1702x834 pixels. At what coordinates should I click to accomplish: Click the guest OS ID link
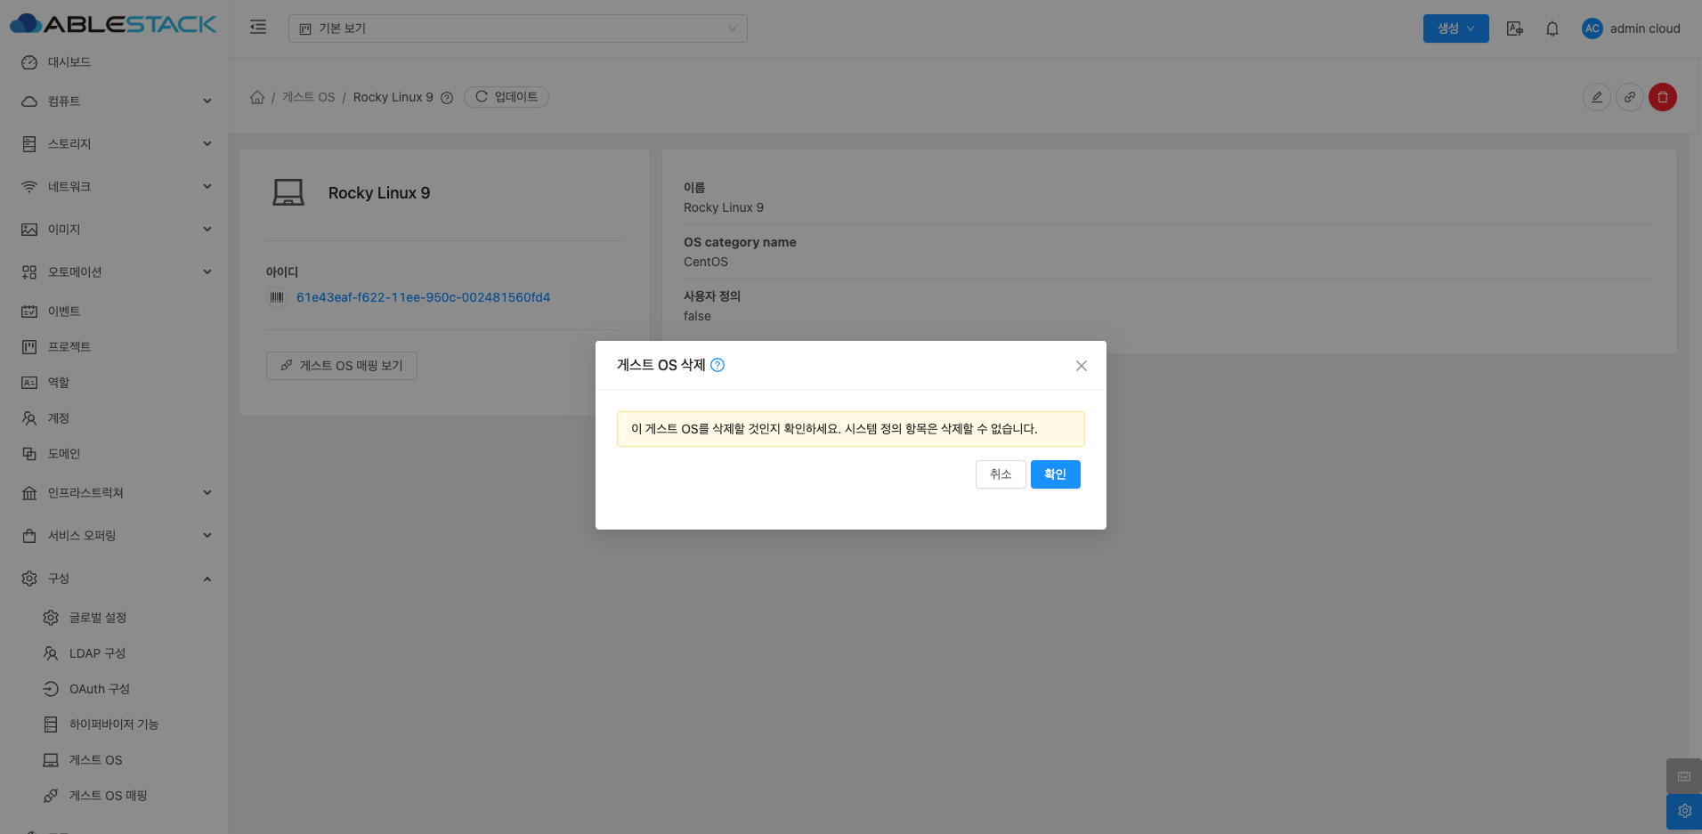423,297
